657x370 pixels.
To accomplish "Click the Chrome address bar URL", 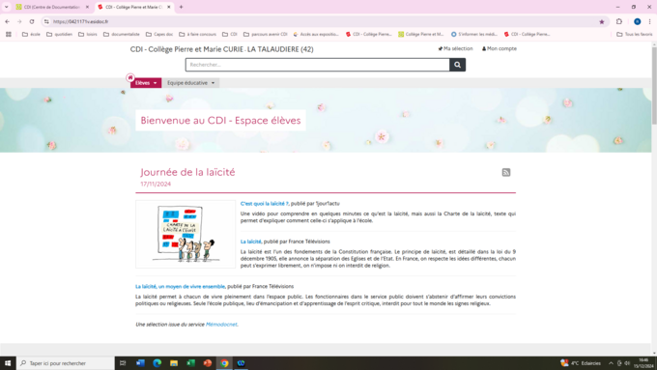I will tap(80, 22).
